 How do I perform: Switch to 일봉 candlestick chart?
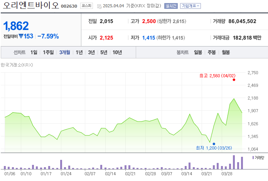(198, 52)
